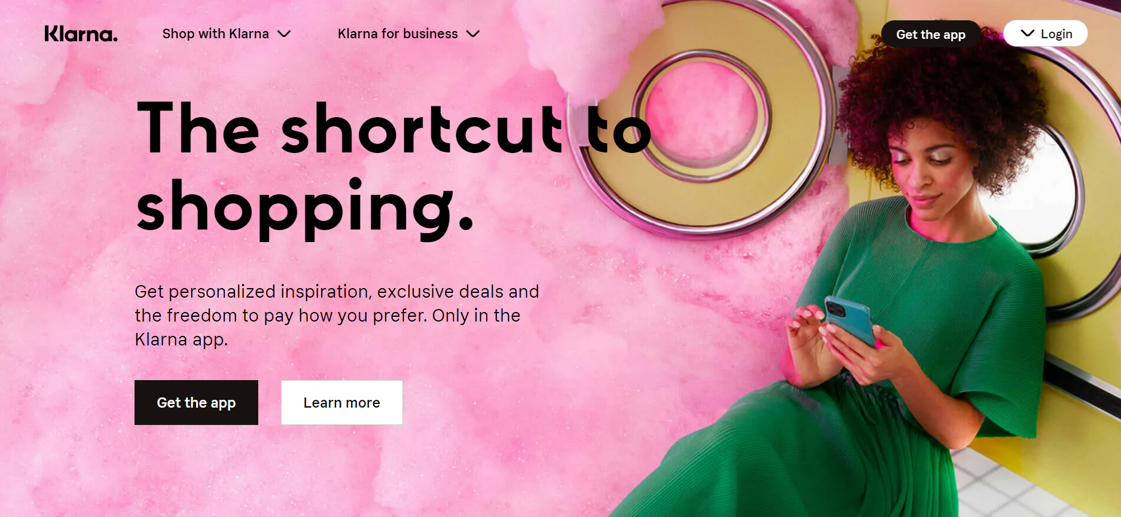Viewport: 1121px width, 517px height.
Task: Expand the chevron inside the Login button
Action: tap(1028, 33)
